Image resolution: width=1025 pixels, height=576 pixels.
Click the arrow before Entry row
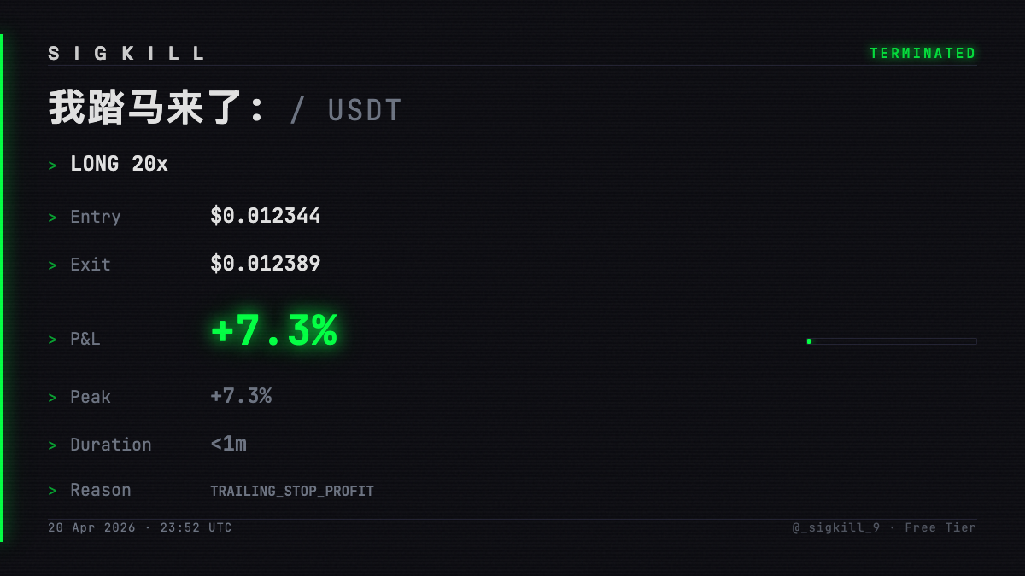point(52,218)
